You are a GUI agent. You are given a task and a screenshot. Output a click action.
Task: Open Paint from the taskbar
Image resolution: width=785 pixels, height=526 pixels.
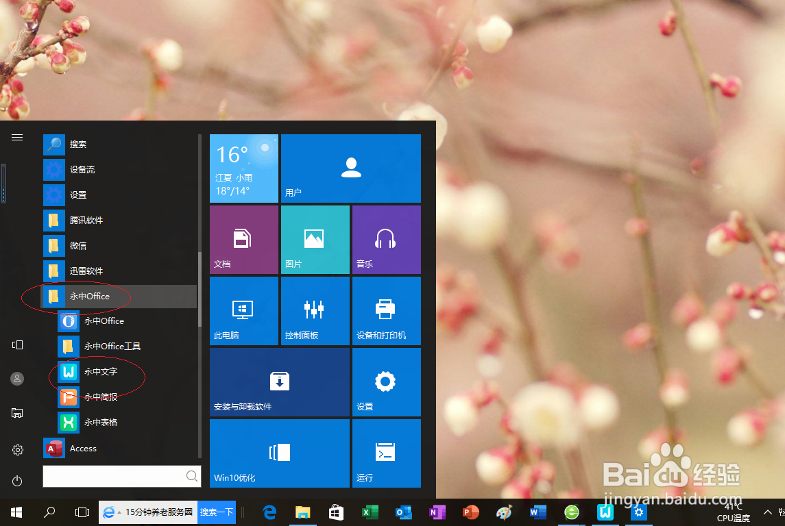click(504, 512)
